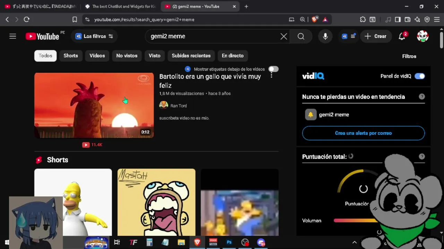The height and width of the screenshot is (249, 444).
Task: Click the vidIQ logo in the side panel
Action: (313, 76)
